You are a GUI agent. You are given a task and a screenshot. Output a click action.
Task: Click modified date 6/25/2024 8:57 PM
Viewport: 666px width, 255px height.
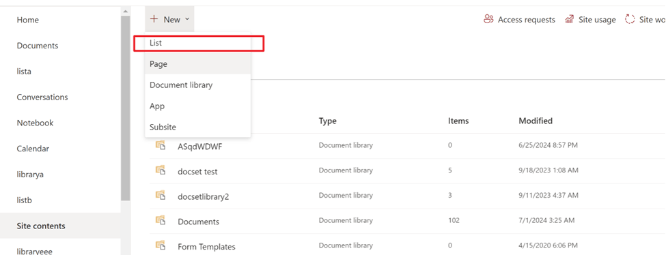pos(548,145)
